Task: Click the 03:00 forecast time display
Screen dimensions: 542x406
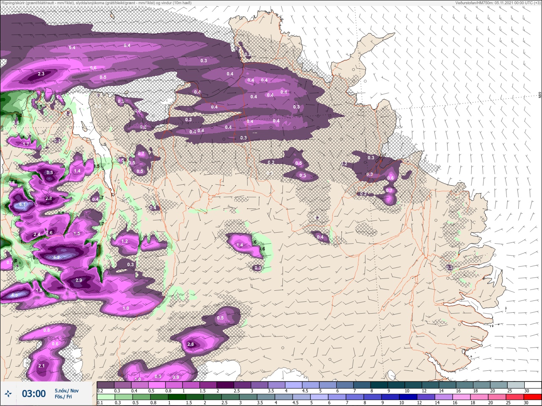Action: 34,394
